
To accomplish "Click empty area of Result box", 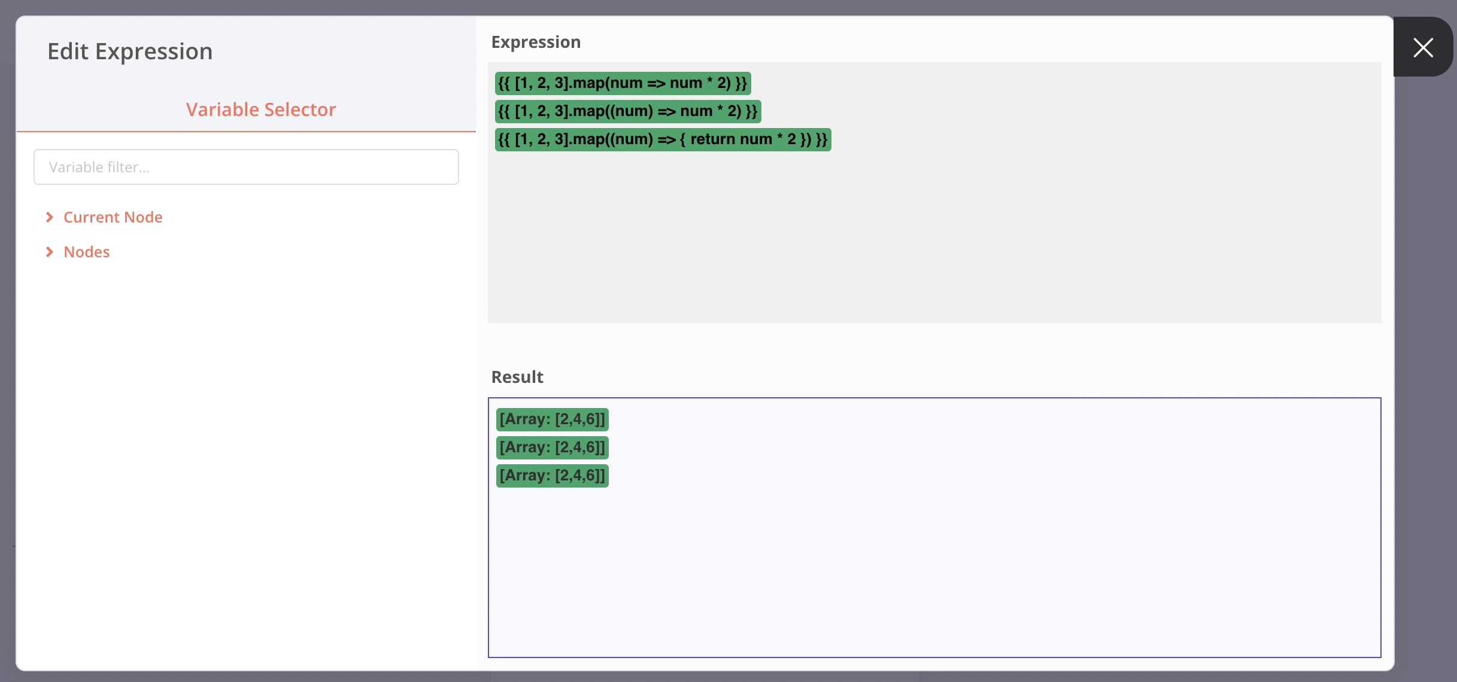I will coord(934,568).
